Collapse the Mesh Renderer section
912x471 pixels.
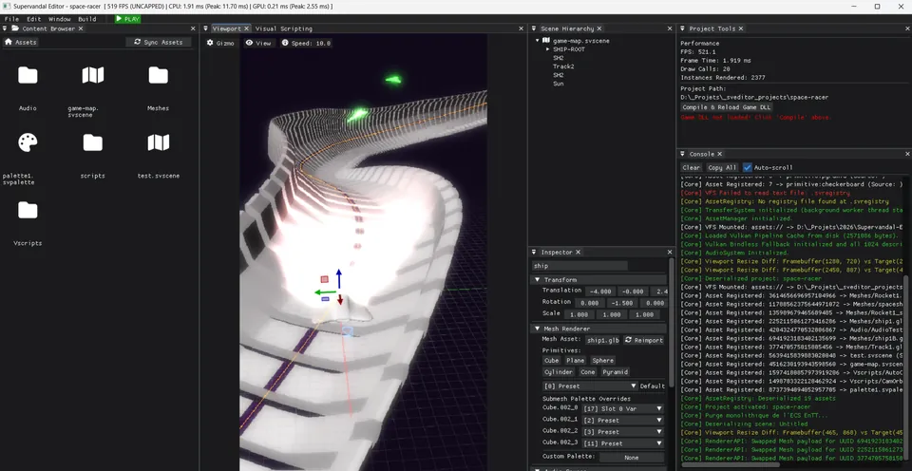click(x=538, y=329)
